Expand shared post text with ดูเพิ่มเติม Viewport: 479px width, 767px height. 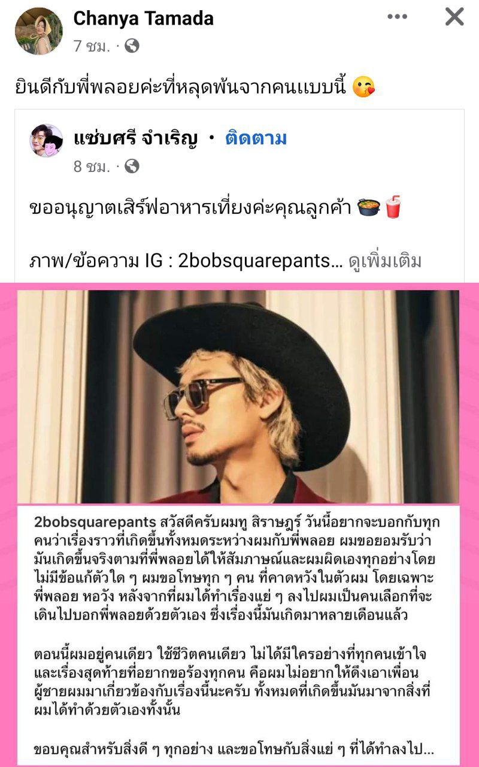coord(385,261)
